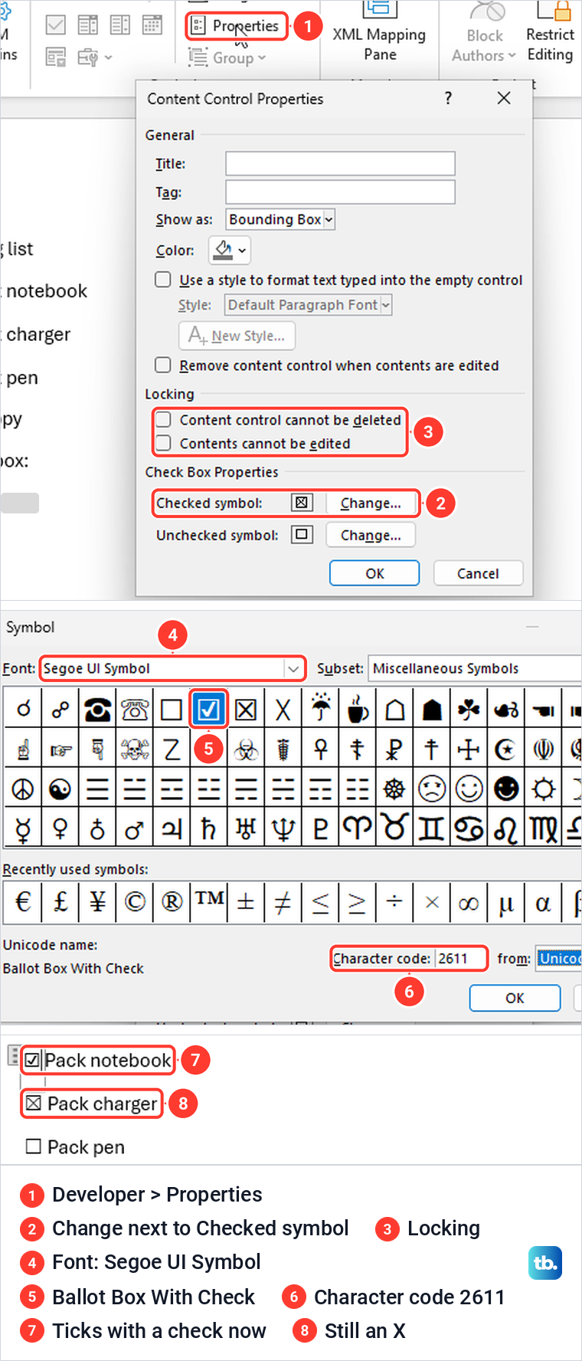This screenshot has height=1361, width=582.
Task: Check 'Use a style to format text' checkbox
Action: [163, 280]
